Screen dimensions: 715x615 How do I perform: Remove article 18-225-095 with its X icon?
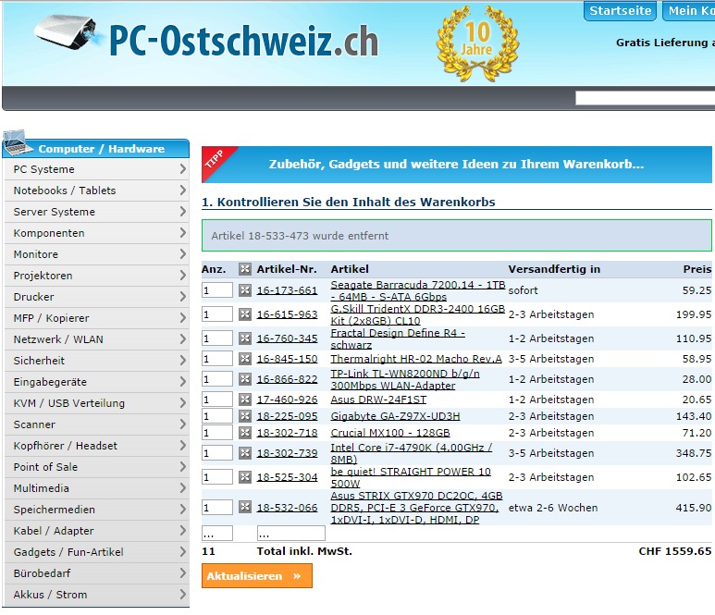pos(245,416)
